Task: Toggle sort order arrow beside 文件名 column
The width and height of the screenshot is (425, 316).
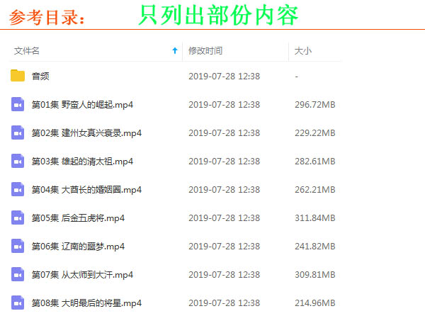Action: 175,51
